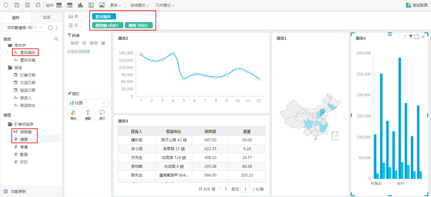Screen dimensions: 431x197
Task: Switch to the 資料 tab
Action: pos(16,18)
